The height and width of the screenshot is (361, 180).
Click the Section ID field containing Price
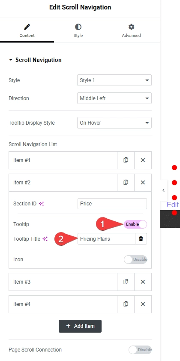click(112, 204)
